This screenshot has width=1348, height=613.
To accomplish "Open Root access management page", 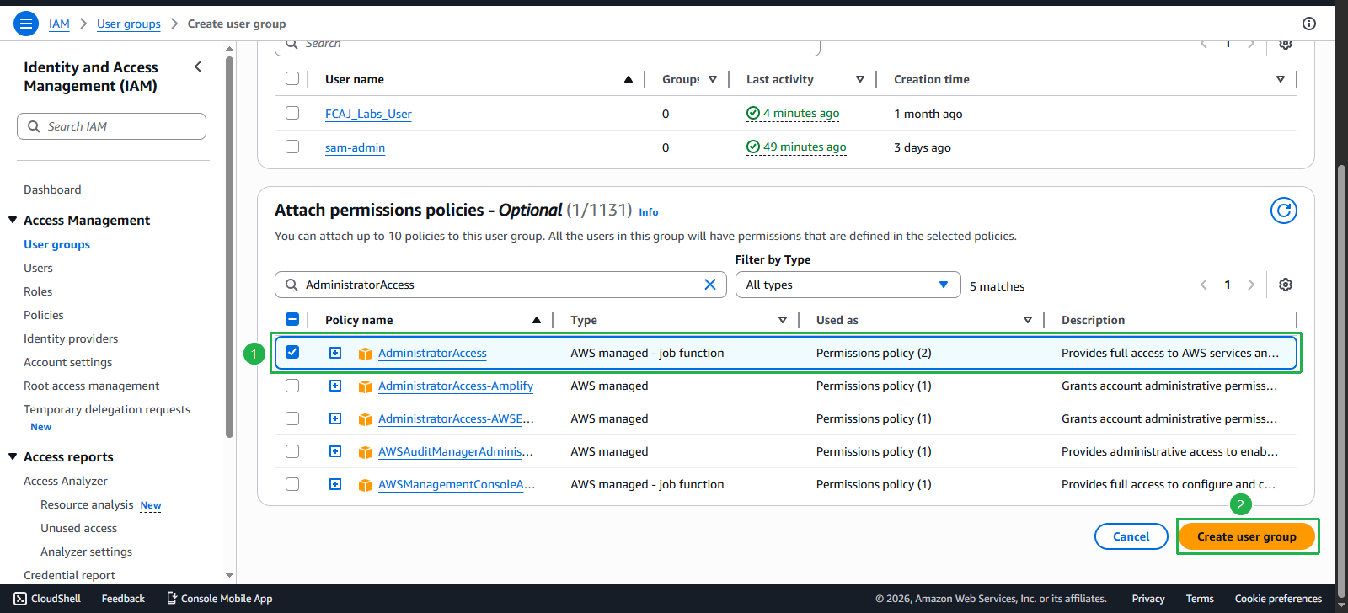I will click(91, 386).
